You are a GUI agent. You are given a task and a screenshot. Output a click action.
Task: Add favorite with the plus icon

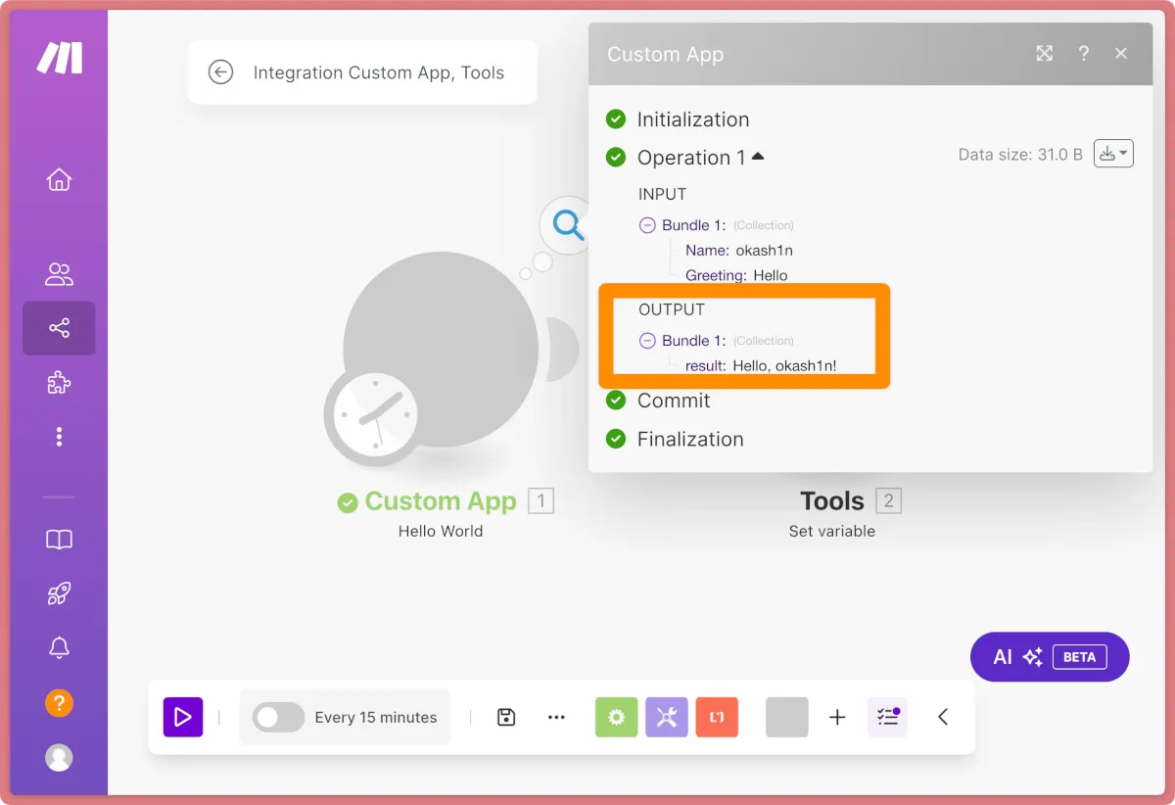pos(837,718)
